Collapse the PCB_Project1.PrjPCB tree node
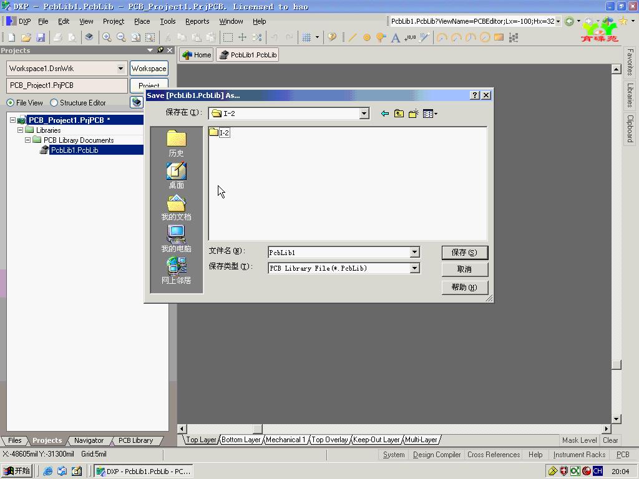This screenshot has height=479, width=639. click(x=12, y=120)
